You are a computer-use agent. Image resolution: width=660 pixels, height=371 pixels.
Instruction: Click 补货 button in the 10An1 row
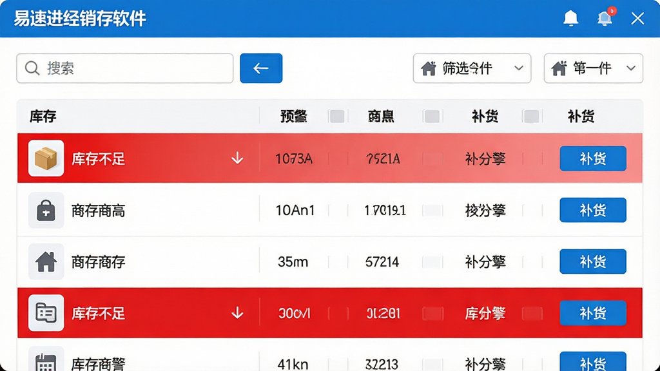[x=593, y=210]
